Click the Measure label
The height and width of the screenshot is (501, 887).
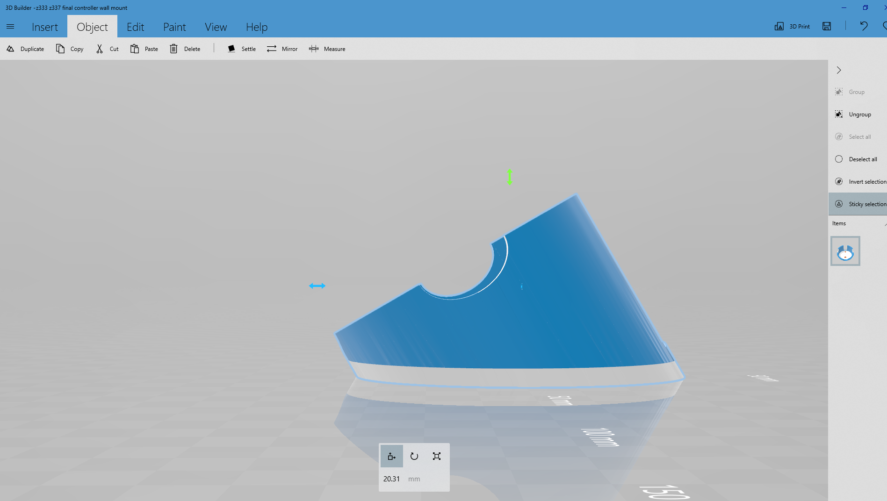[x=335, y=49]
